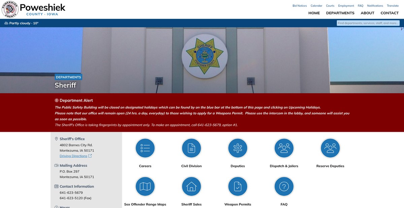
Task: Click the Contact Information icon
Action: pyautogui.click(x=56, y=187)
